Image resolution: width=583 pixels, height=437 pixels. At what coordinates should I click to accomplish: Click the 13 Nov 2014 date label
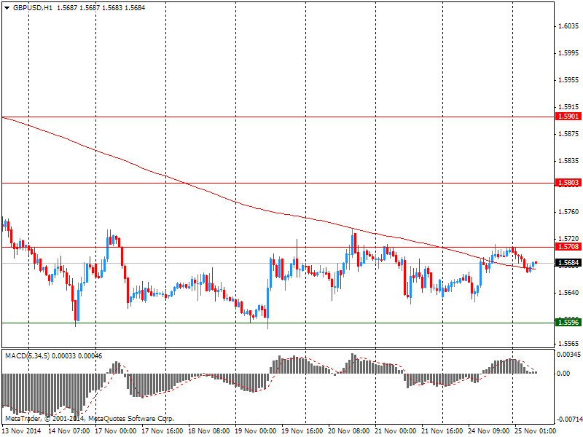(21, 431)
